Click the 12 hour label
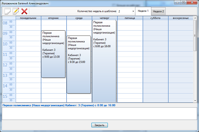This screenshot has width=199, height=132. click(x=5, y=65)
